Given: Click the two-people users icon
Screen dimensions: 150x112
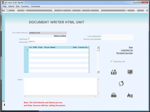Looking at the screenshot, I should coord(114,72).
